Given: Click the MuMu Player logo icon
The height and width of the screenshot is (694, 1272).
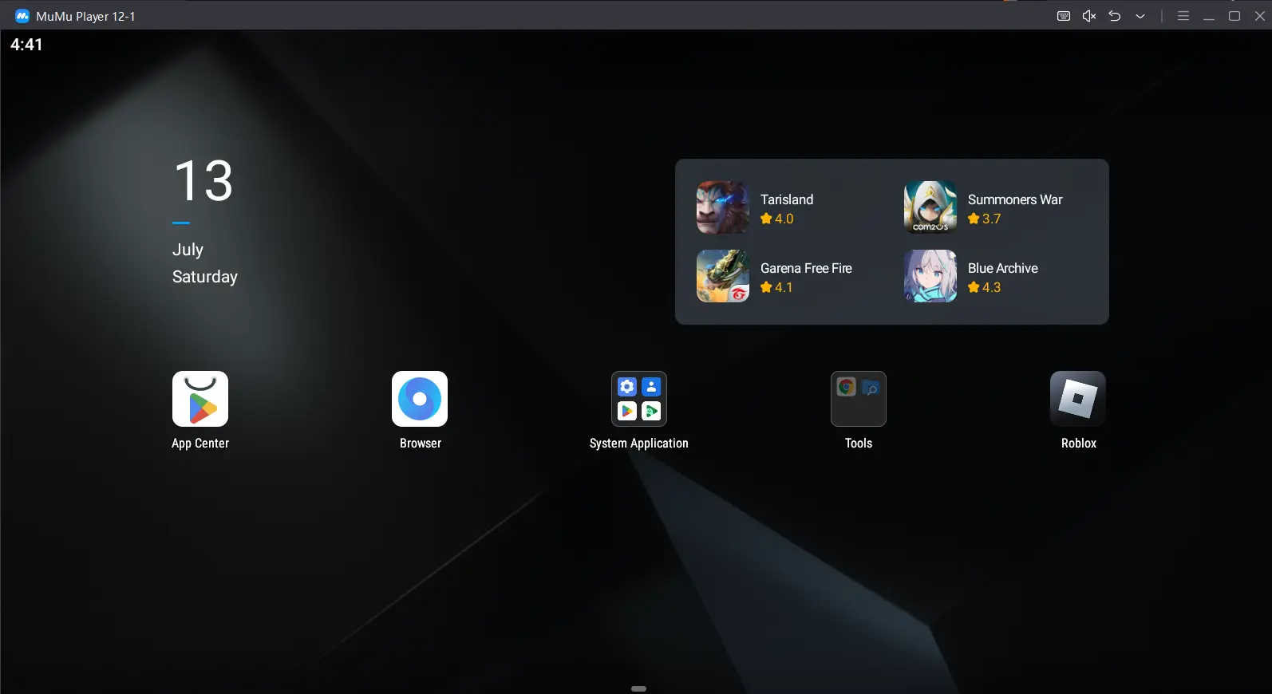Looking at the screenshot, I should tap(22, 16).
